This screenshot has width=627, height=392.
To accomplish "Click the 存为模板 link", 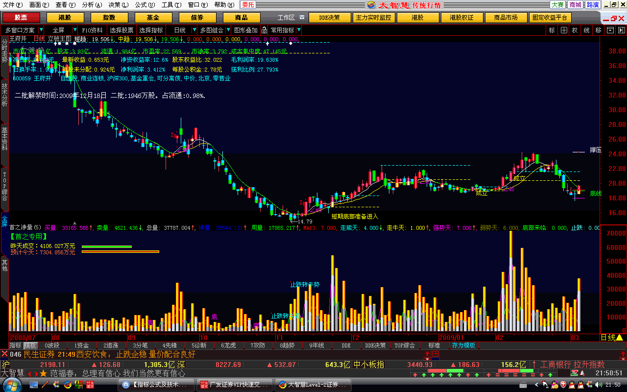I will tap(463, 345).
